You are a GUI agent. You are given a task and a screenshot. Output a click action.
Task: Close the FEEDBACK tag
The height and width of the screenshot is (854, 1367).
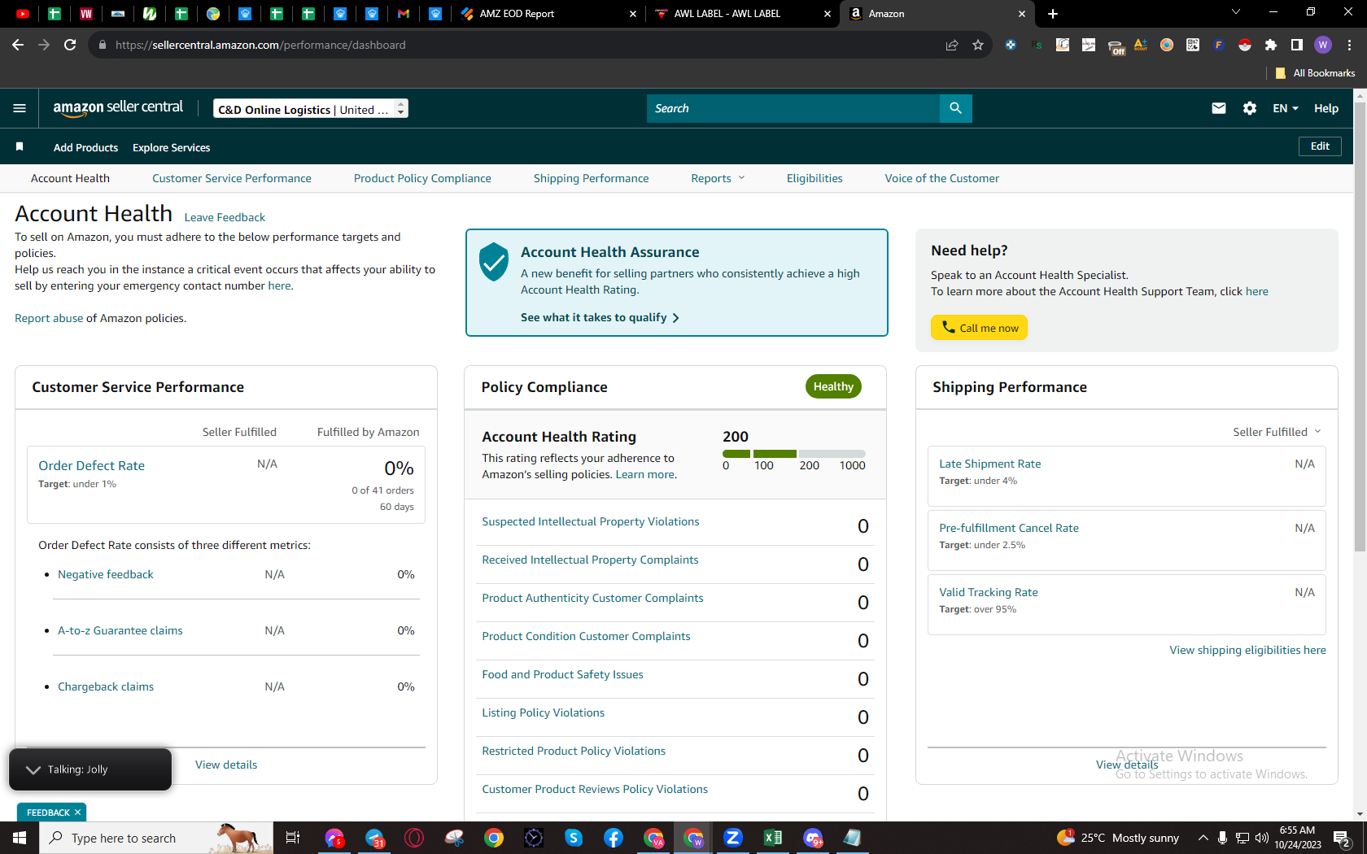pos(77,813)
